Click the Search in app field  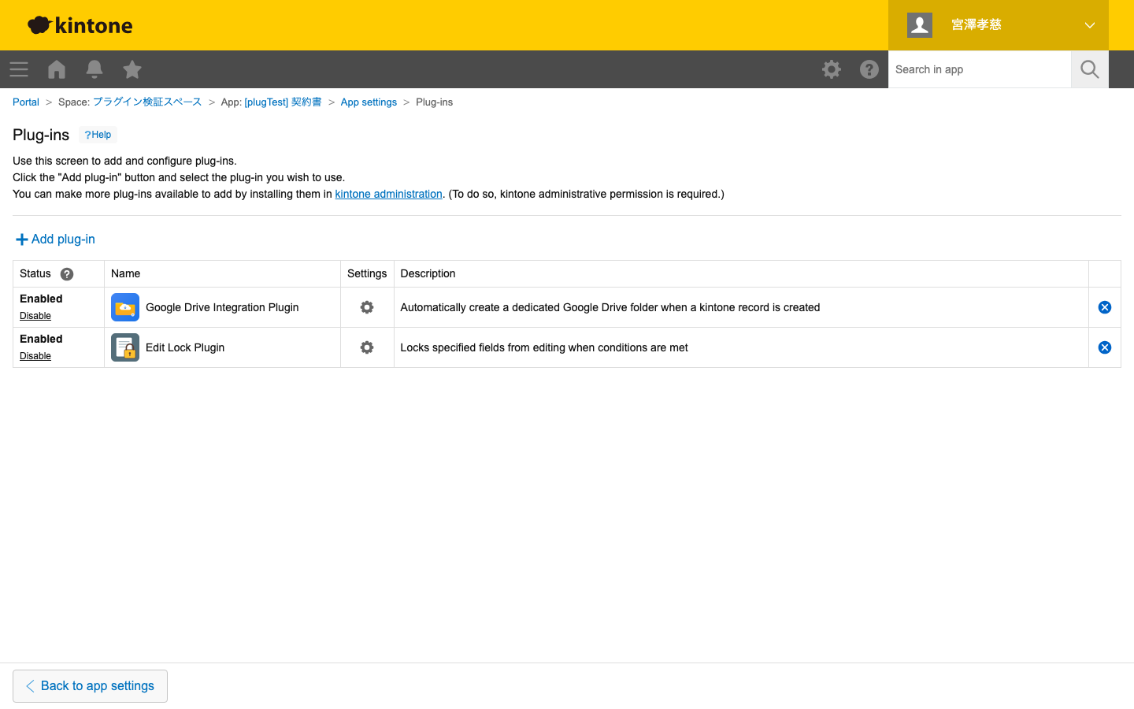[980, 69]
